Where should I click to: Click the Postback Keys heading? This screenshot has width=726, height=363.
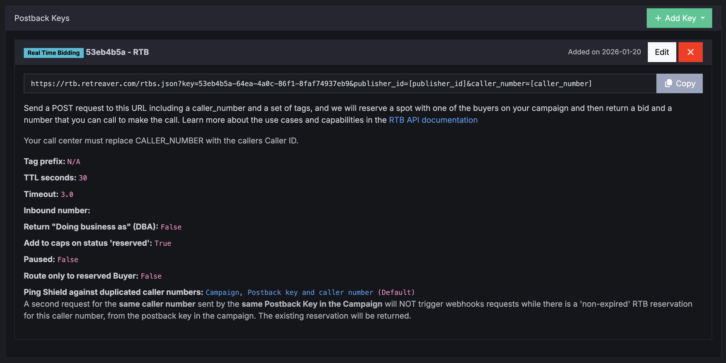point(42,18)
